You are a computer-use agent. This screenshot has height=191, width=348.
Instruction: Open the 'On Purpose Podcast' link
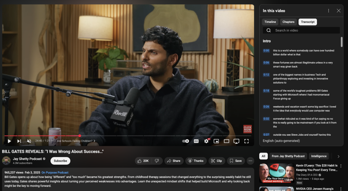click(55, 172)
